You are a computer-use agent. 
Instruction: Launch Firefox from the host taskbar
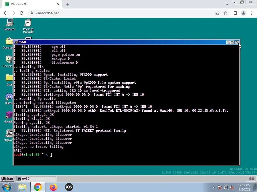coord(53,187)
